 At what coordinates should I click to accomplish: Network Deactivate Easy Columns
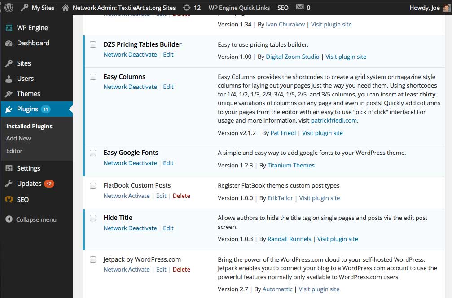[130, 87]
